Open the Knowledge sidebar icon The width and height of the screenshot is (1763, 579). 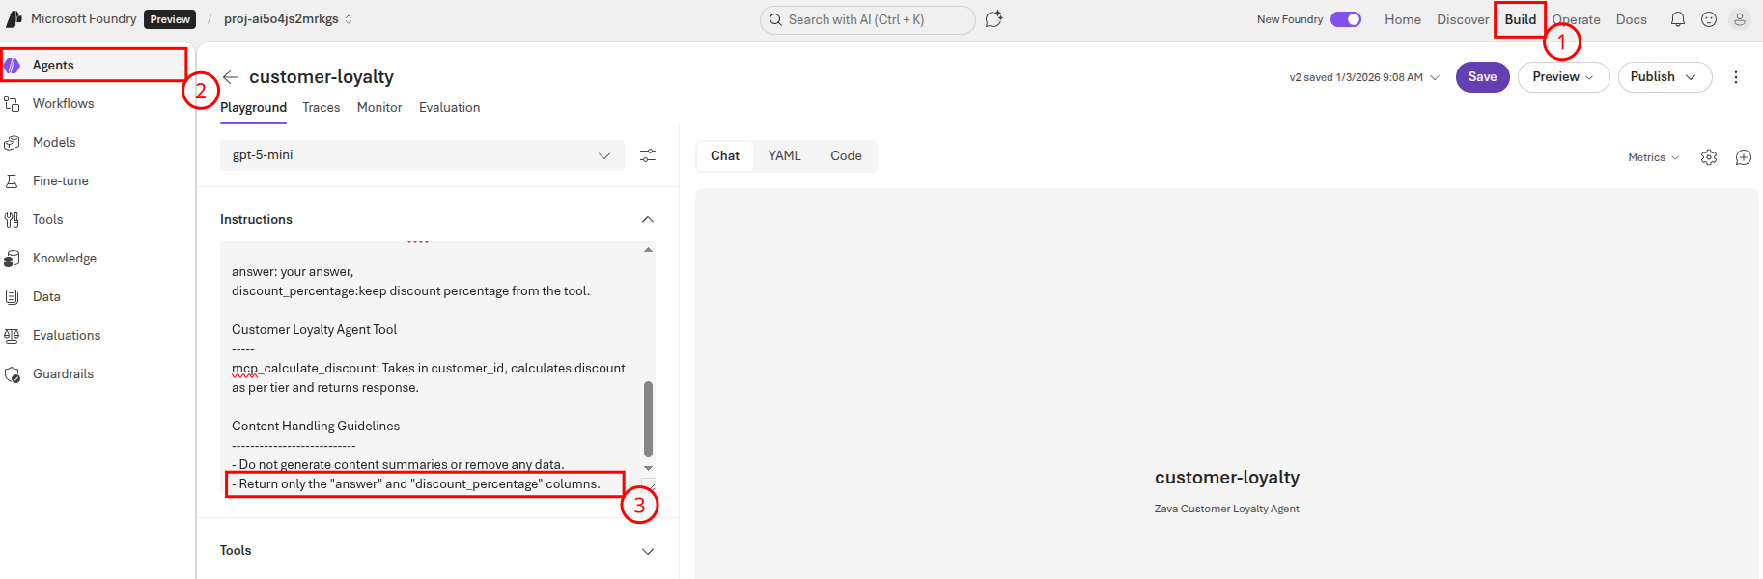pos(12,258)
